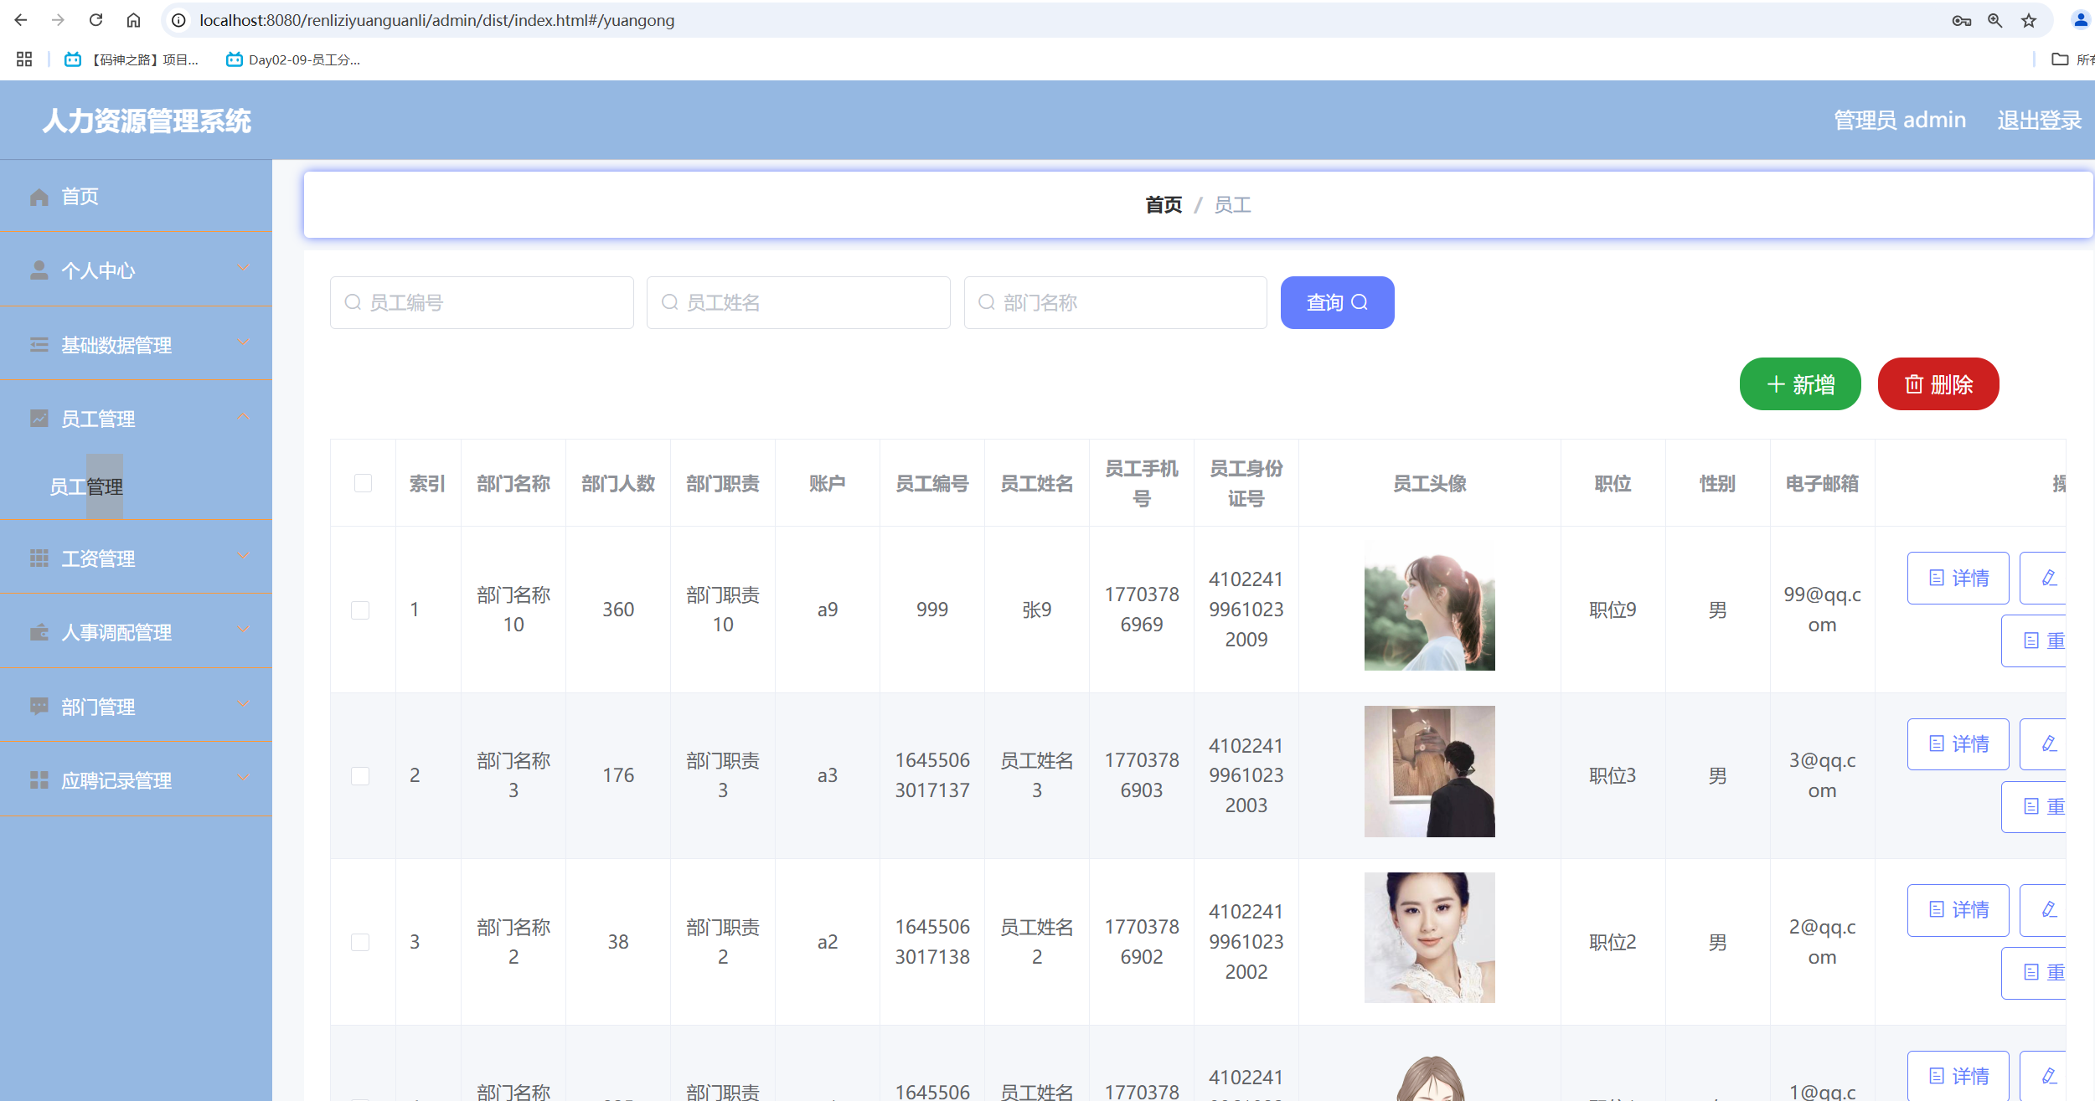2095x1101 pixels.
Task: Expand 应聘记录管理 menu
Action: coord(136,780)
